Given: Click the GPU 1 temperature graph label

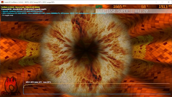Looking at the screenshot, I should pyautogui.click(x=38, y=82).
